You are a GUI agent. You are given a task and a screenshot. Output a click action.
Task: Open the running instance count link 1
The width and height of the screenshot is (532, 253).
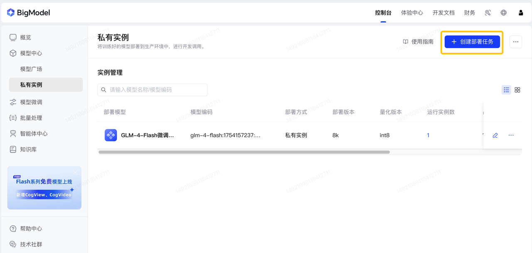(x=429, y=135)
